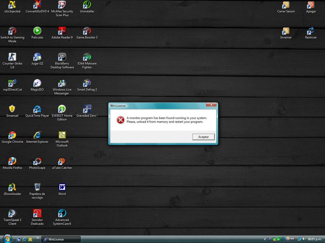Select the sXe Injected desktop icon

click(12, 7)
